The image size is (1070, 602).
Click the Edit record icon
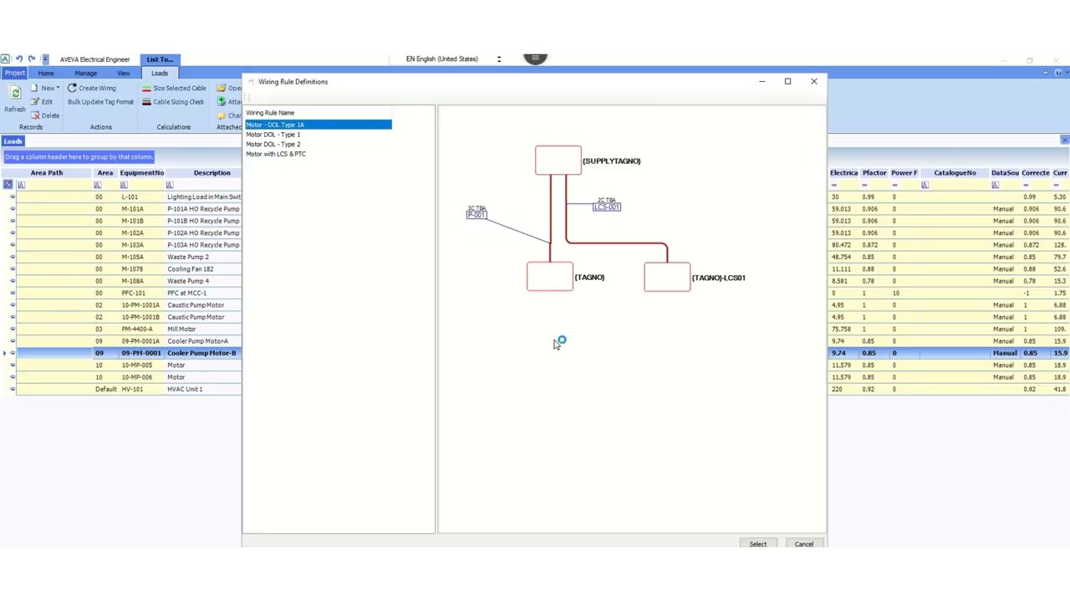click(x=35, y=102)
